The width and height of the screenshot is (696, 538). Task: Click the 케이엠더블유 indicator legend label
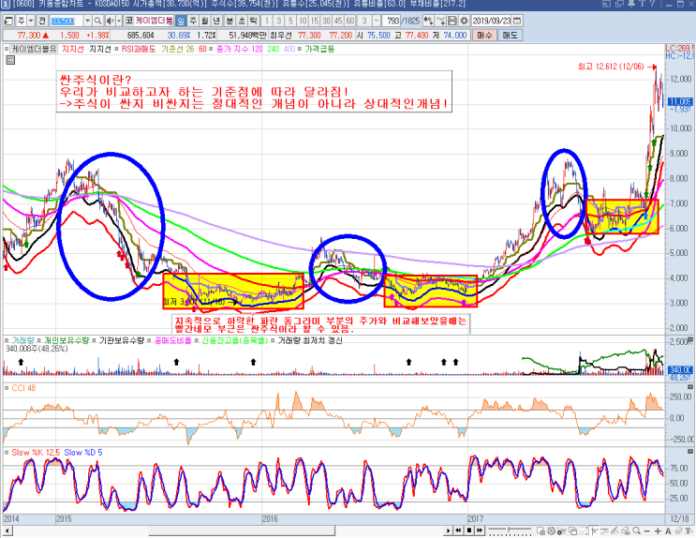[35, 49]
